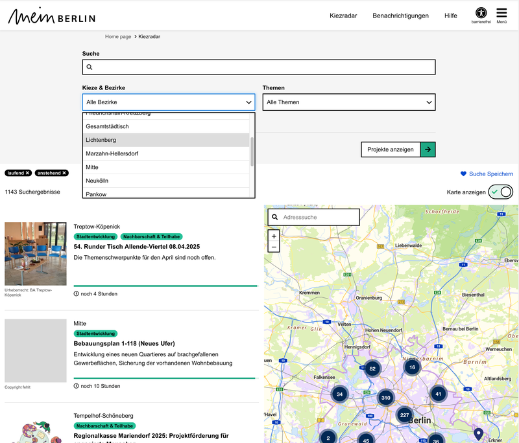Viewport: 519px width, 443px height.
Task: Click the single map pin near Erkner
Action: coord(478,433)
